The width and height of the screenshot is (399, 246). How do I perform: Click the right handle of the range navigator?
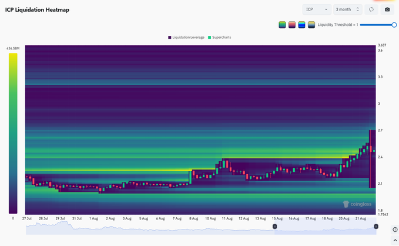pos(376,227)
